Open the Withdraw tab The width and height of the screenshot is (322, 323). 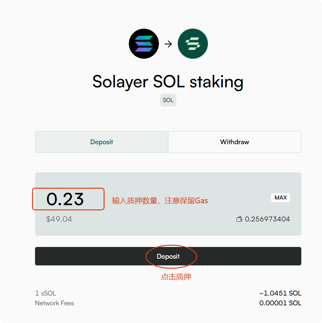point(235,142)
